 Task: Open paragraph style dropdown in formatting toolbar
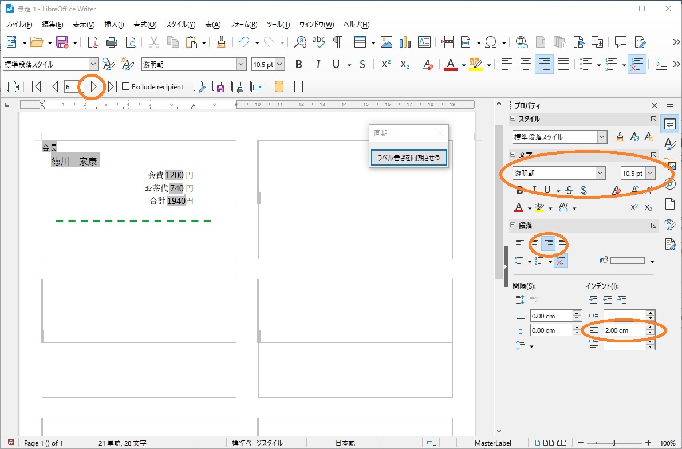click(93, 64)
